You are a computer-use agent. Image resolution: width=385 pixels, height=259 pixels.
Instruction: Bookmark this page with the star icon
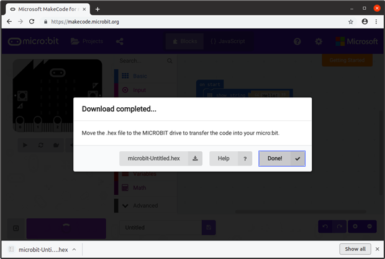(351, 22)
